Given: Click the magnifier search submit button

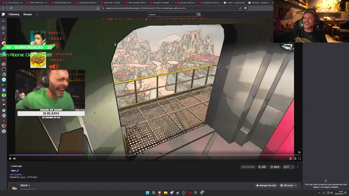Looking at the screenshot, I should coord(199,14).
